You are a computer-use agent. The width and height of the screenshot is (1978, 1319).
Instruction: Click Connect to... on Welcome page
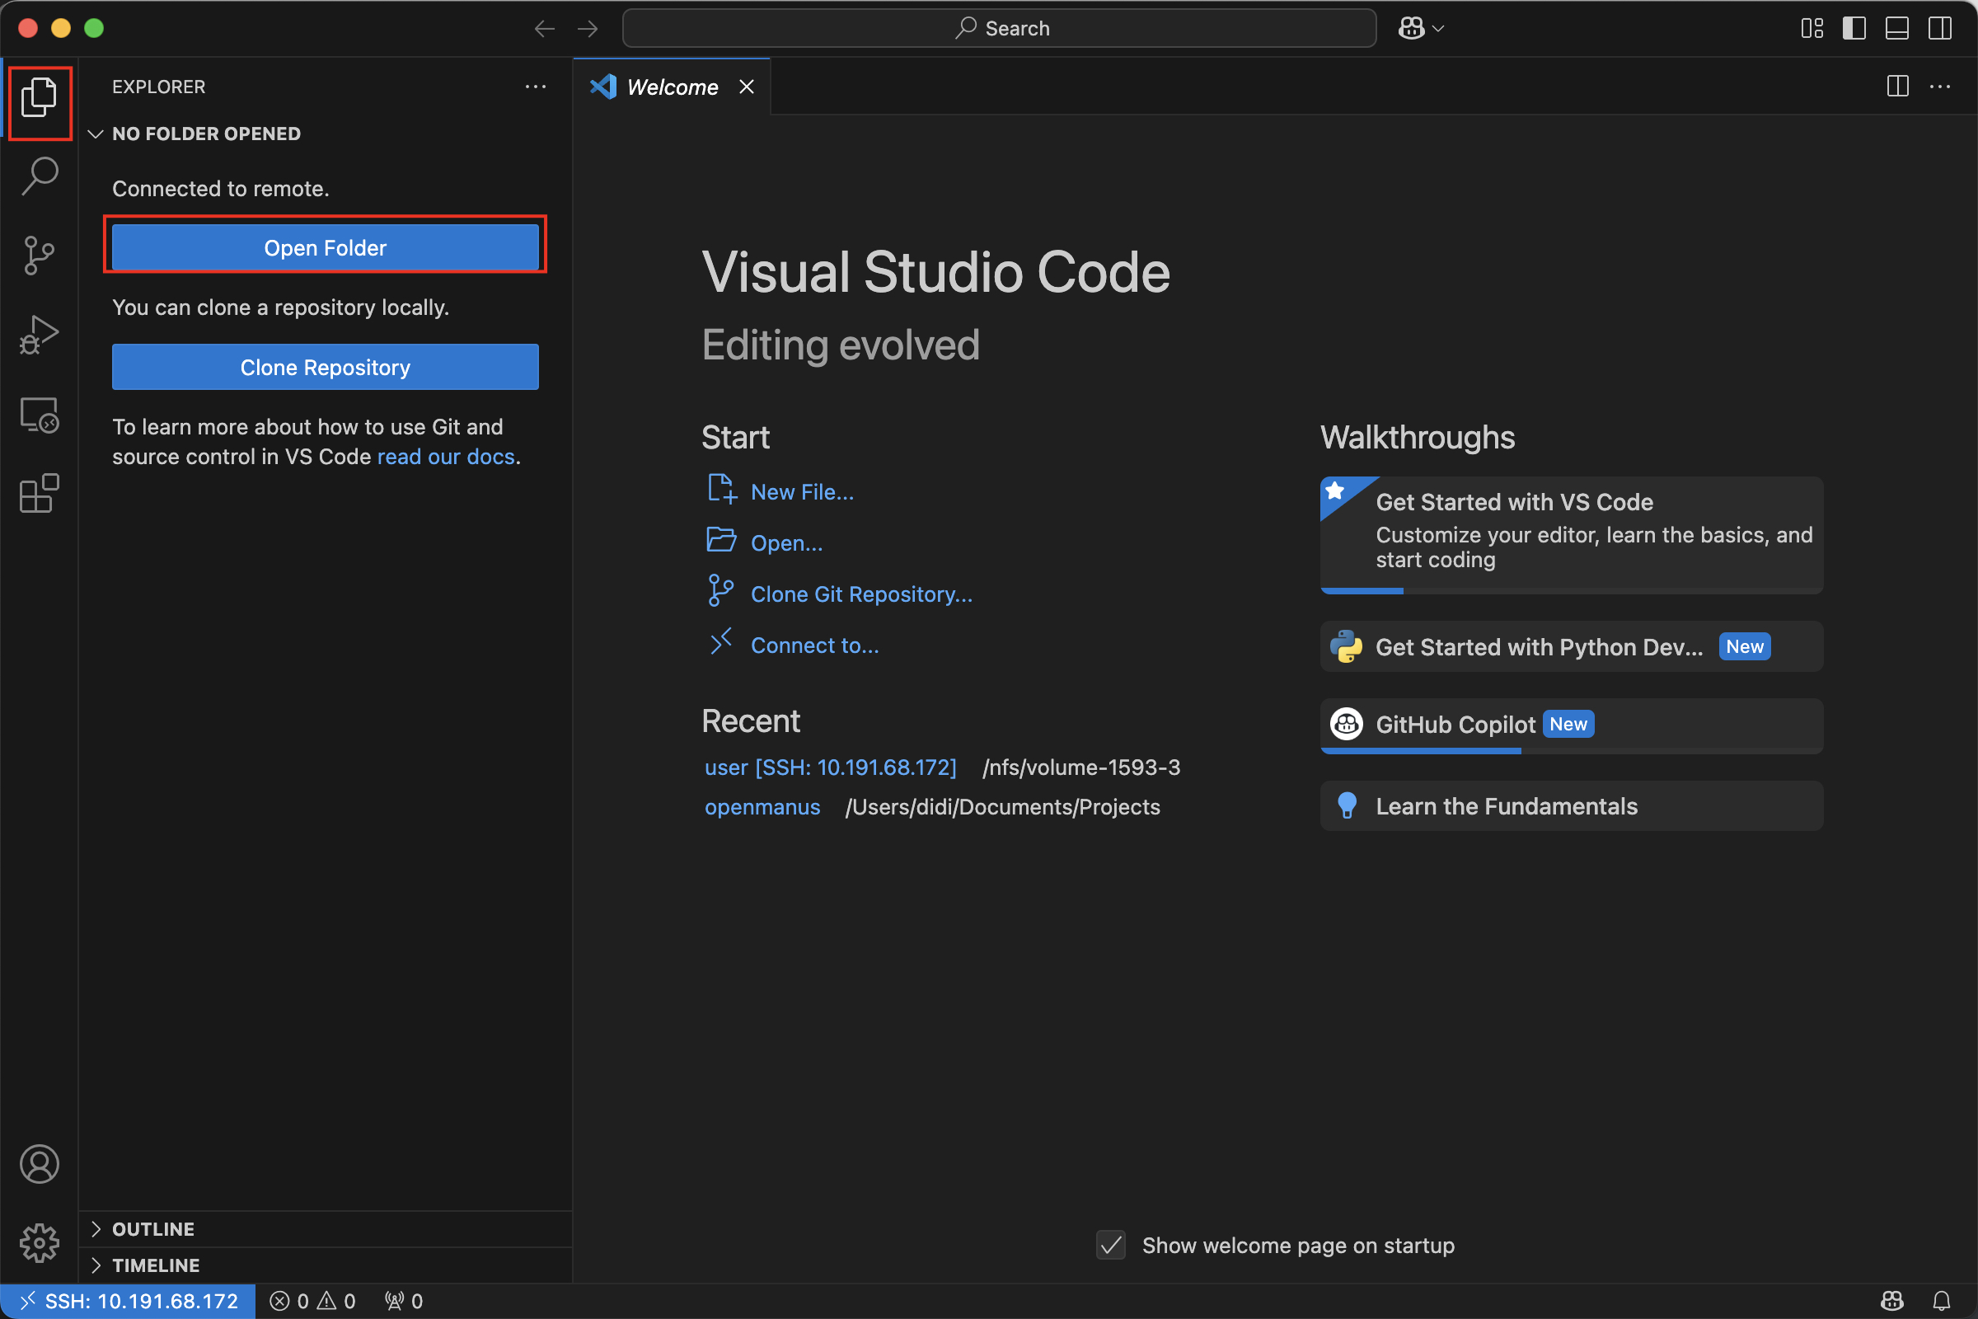tap(815, 645)
